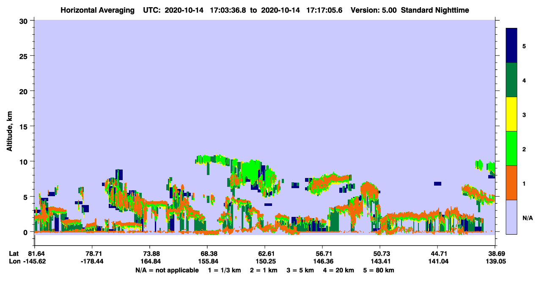The height and width of the screenshot is (282, 550).
Task: Click the y-axis tick label 25
Action: click(x=25, y=56)
